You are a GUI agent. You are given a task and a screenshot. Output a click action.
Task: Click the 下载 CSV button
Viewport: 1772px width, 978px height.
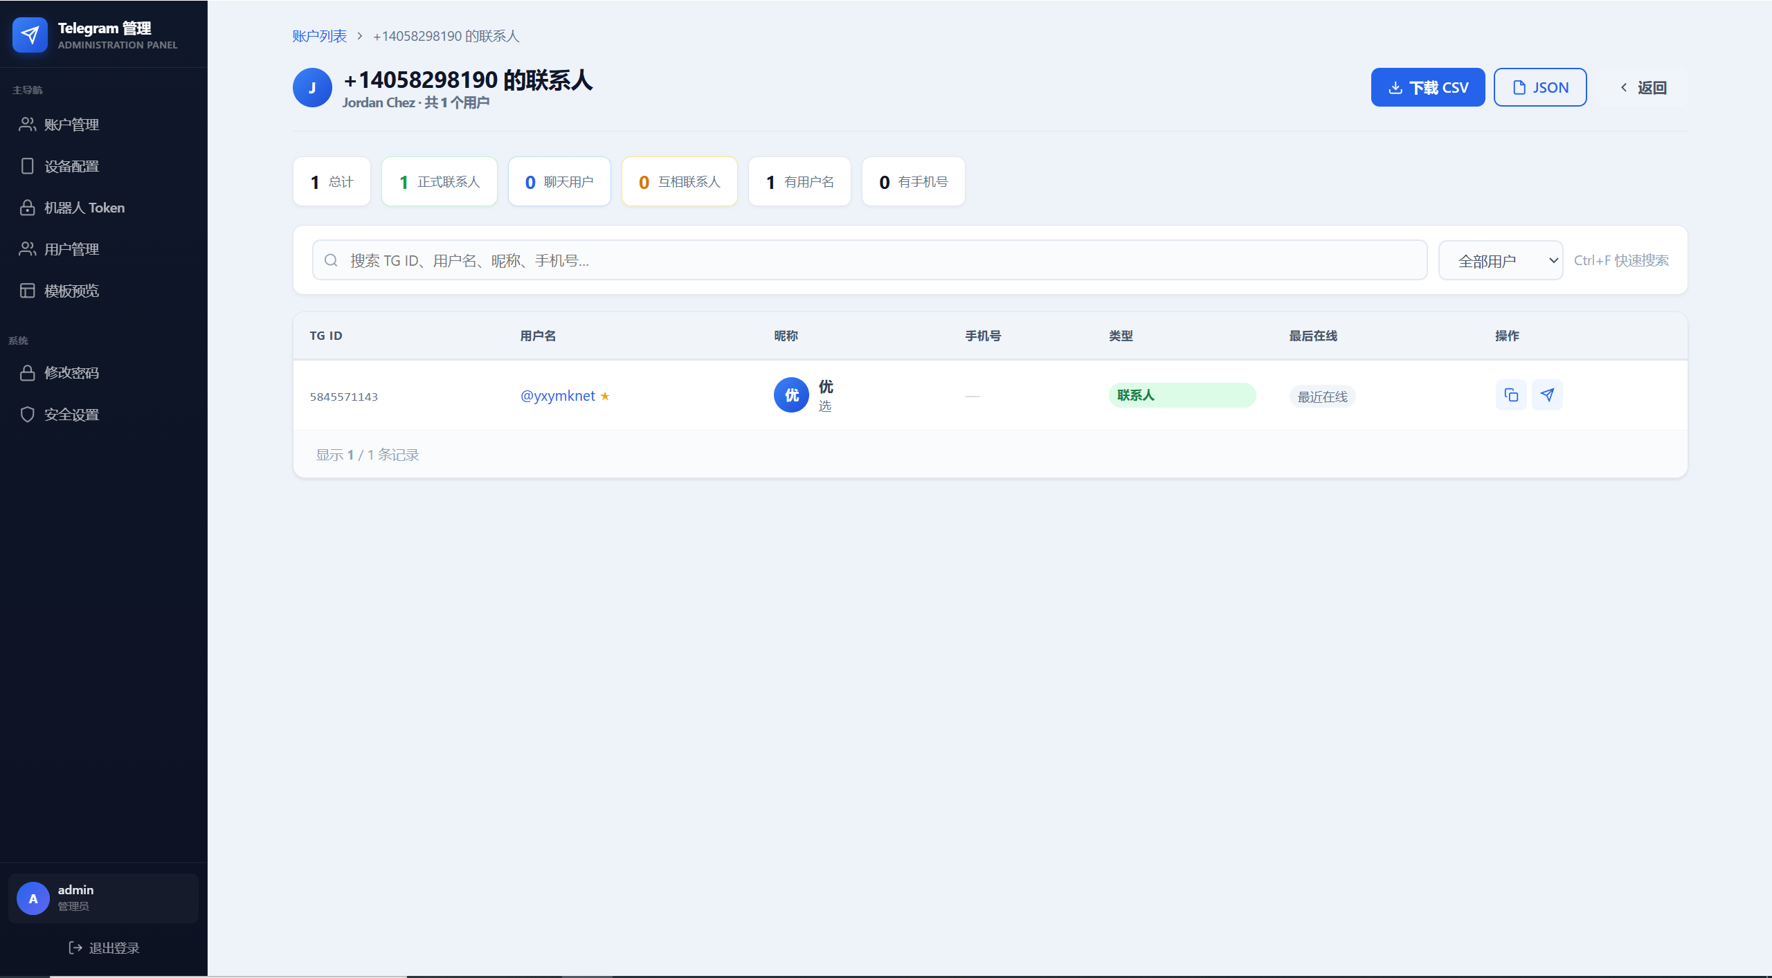click(1427, 87)
